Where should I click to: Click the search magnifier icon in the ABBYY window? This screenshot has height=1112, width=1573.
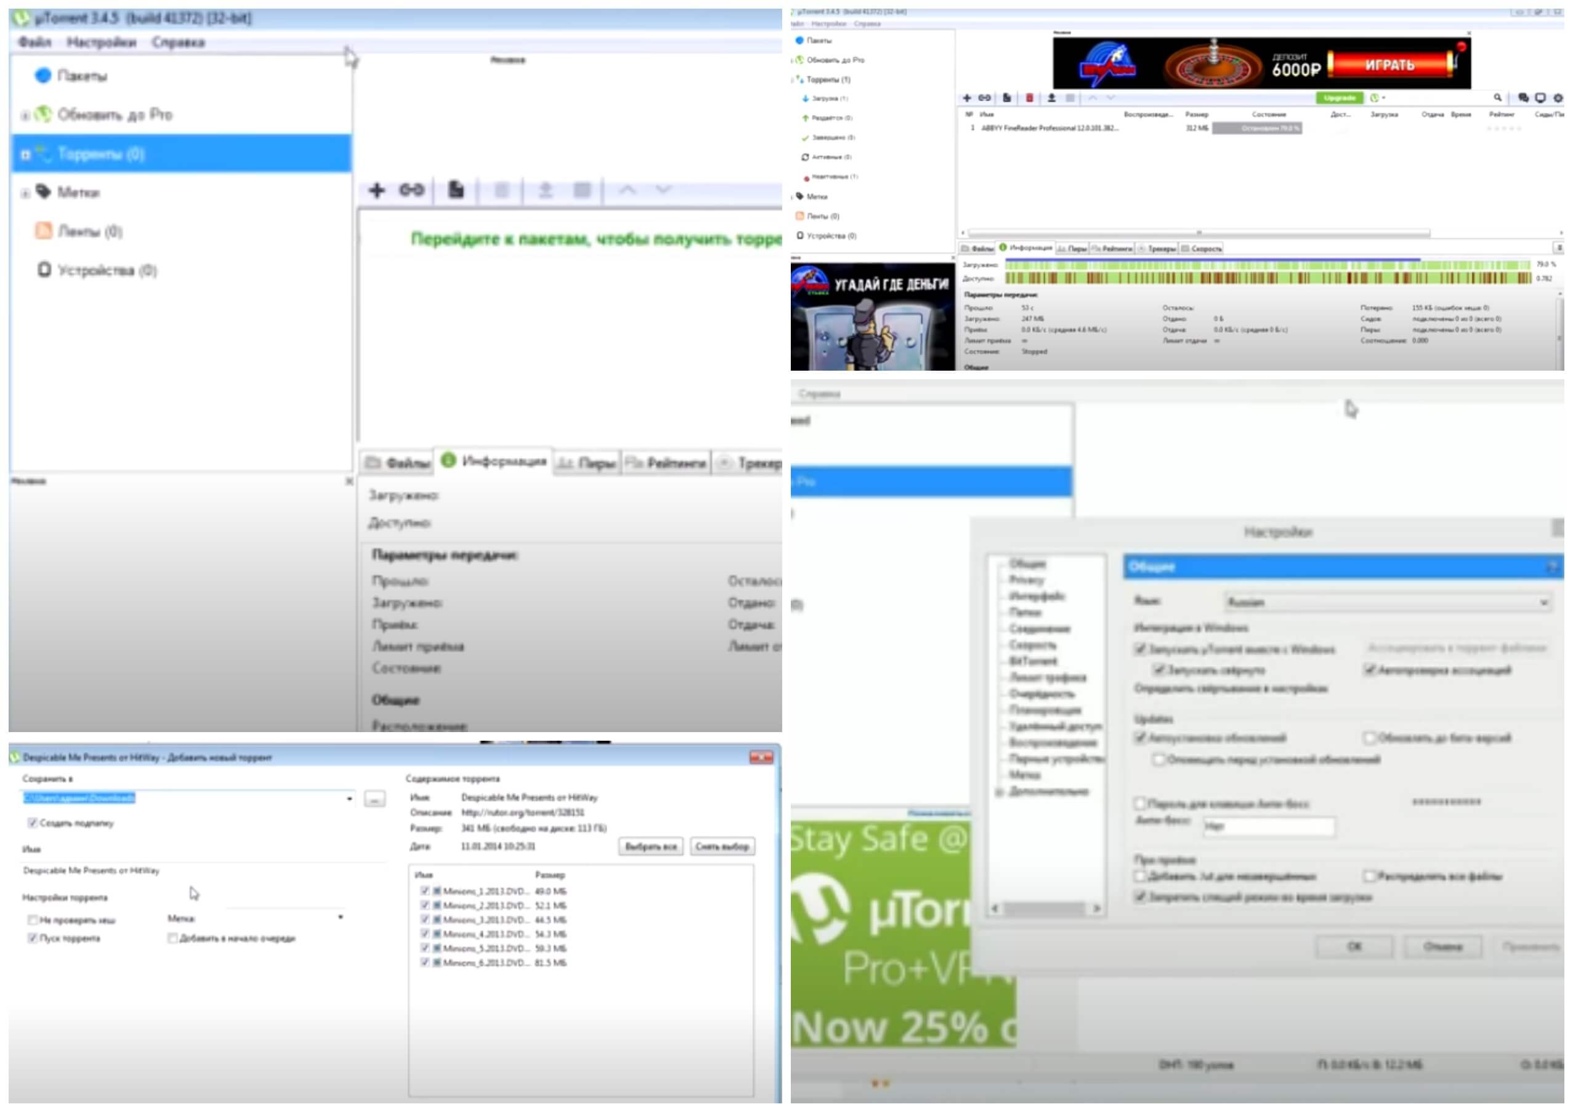click(x=1498, y=98)
